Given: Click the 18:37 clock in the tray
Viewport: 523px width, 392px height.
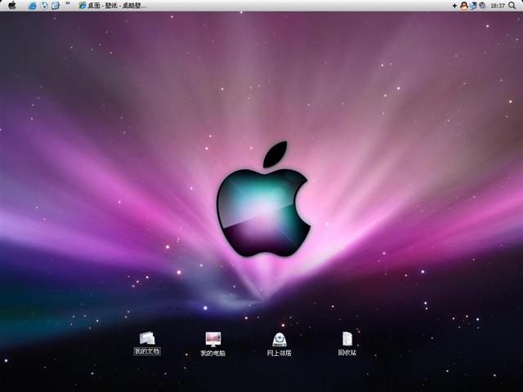Looking at the screenshot, I should click(497, 6).
